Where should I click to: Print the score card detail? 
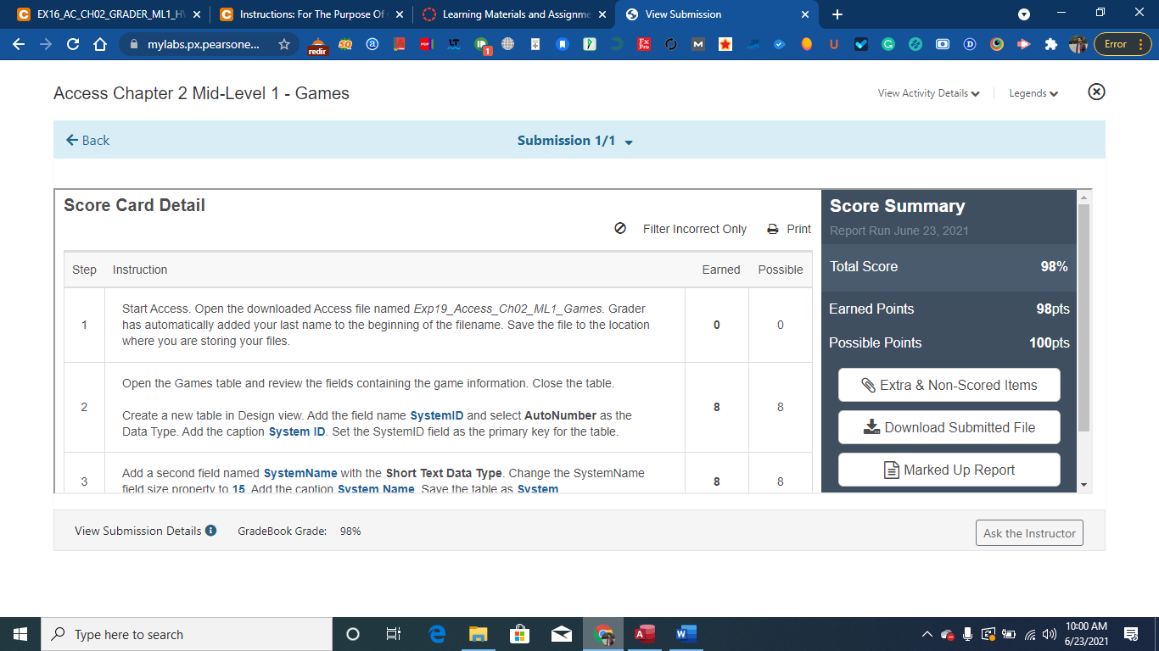click(x=789, y=229)
